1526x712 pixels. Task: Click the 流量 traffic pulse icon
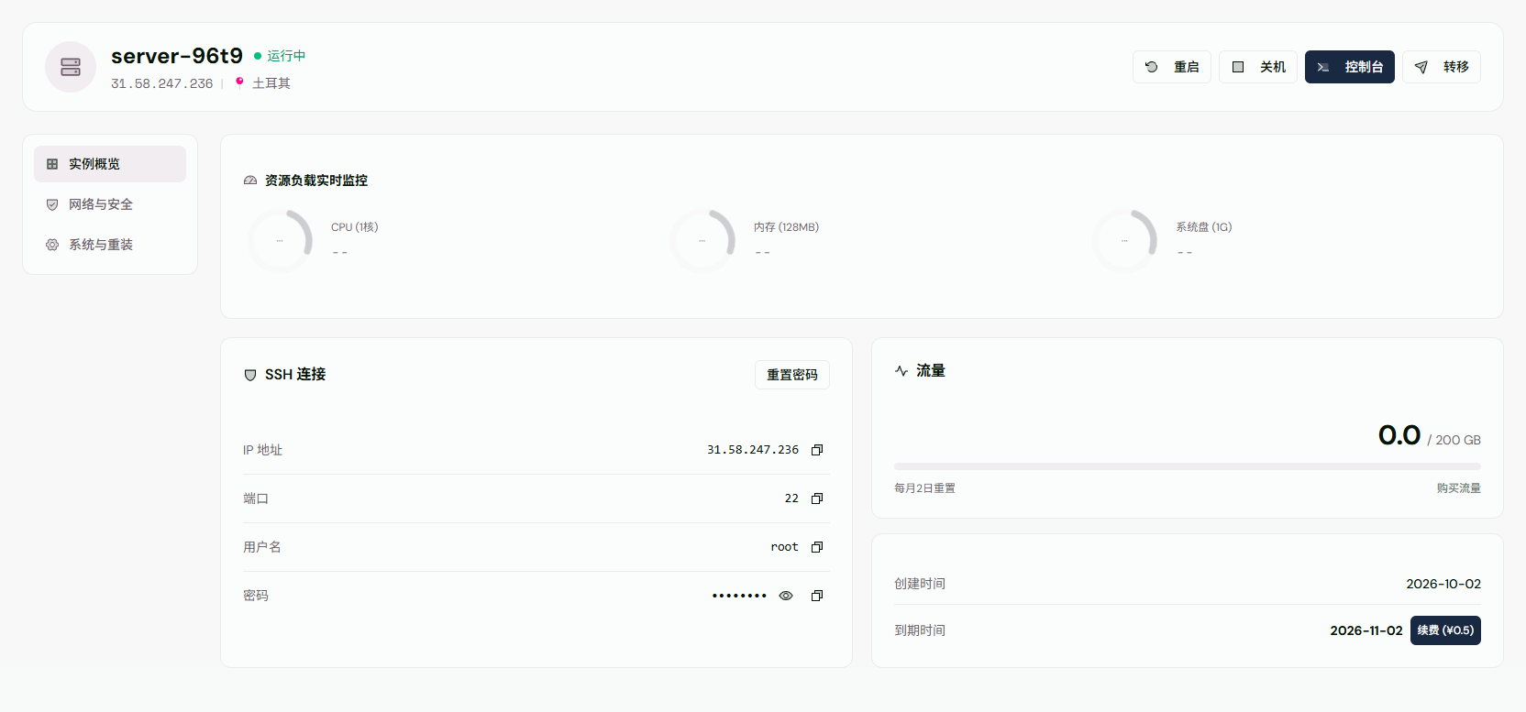[x=901, y=371]
